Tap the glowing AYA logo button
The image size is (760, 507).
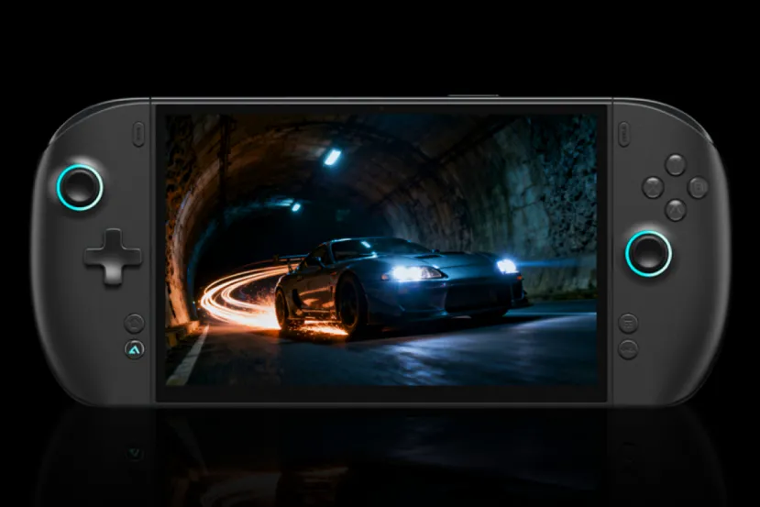[x=134, y=349]
